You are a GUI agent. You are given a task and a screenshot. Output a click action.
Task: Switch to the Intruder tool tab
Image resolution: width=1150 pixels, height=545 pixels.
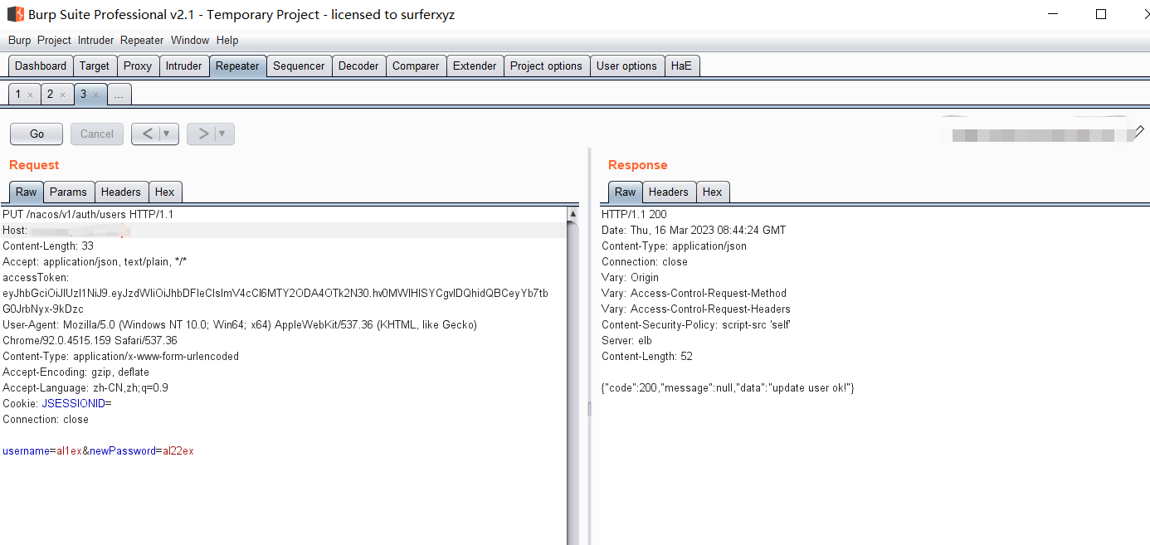(x=183, y=66)
